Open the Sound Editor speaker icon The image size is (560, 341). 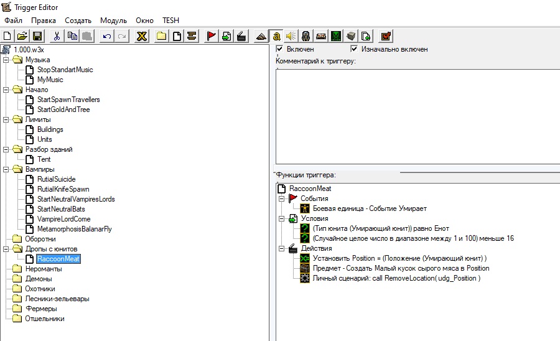(291, 36)
